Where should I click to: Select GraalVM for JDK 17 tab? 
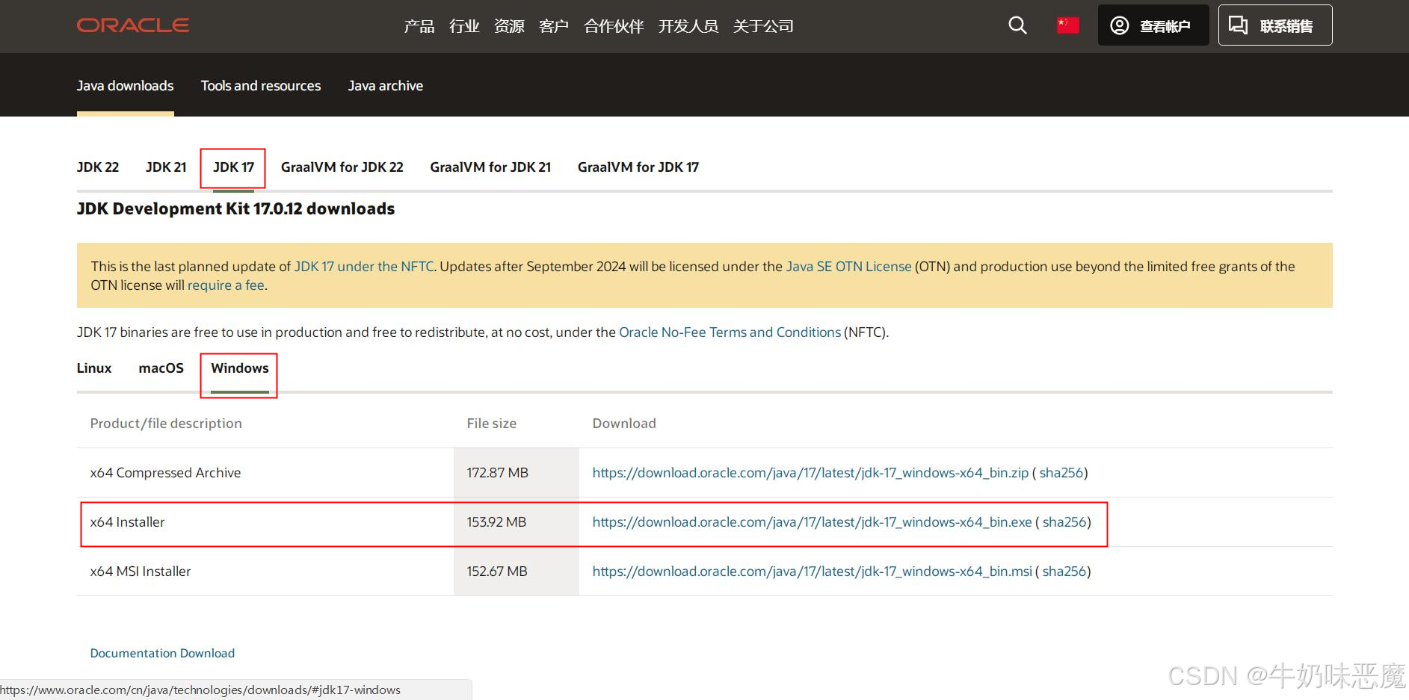(x=638, y=167)
